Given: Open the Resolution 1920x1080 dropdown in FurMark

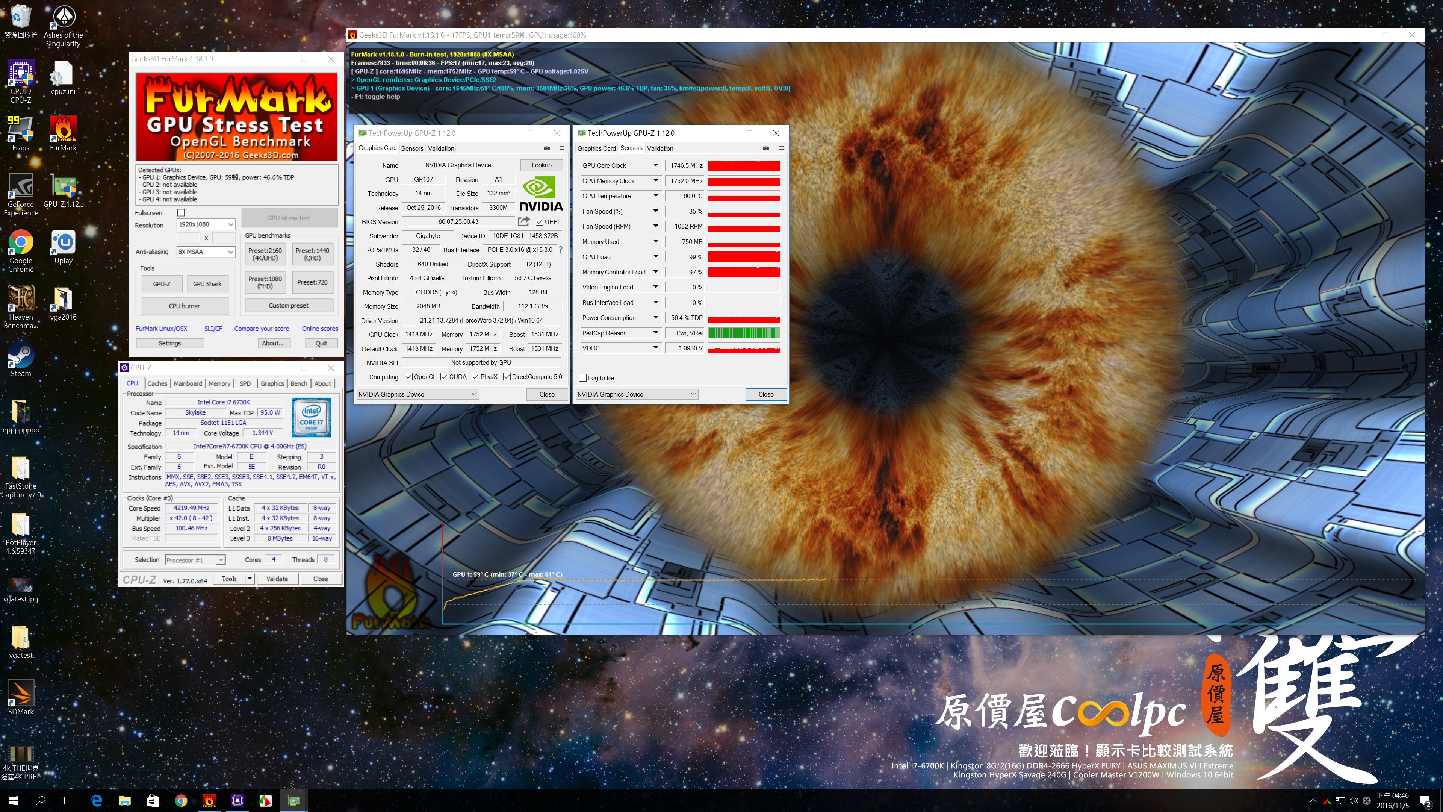Looking at the screenshot, I should tap(206, 224).
